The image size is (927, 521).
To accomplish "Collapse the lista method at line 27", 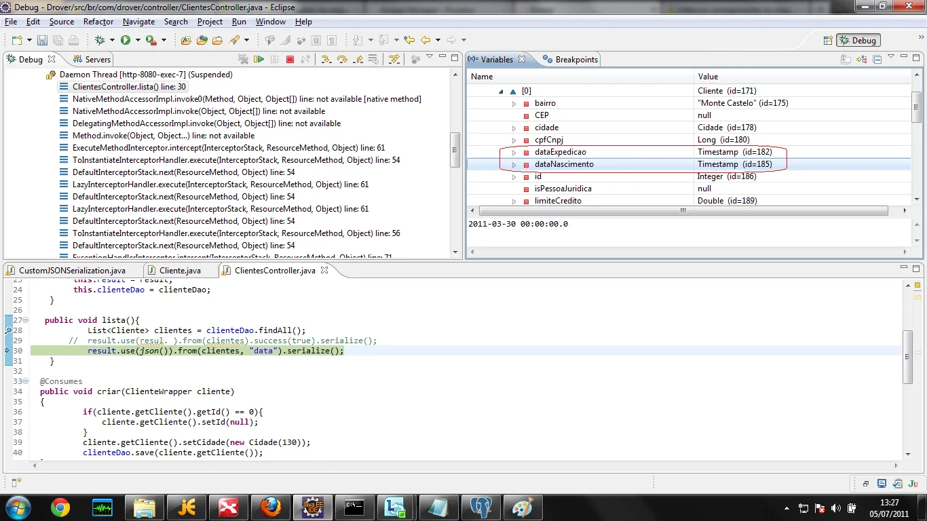I will [x=25, y=320].
